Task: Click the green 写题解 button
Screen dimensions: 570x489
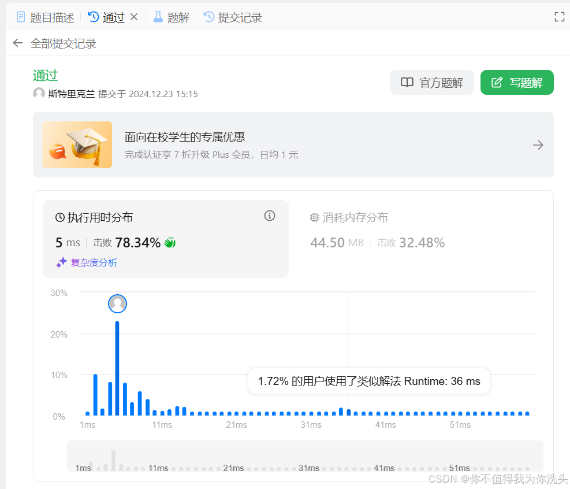Action: [x=517, y=82]
